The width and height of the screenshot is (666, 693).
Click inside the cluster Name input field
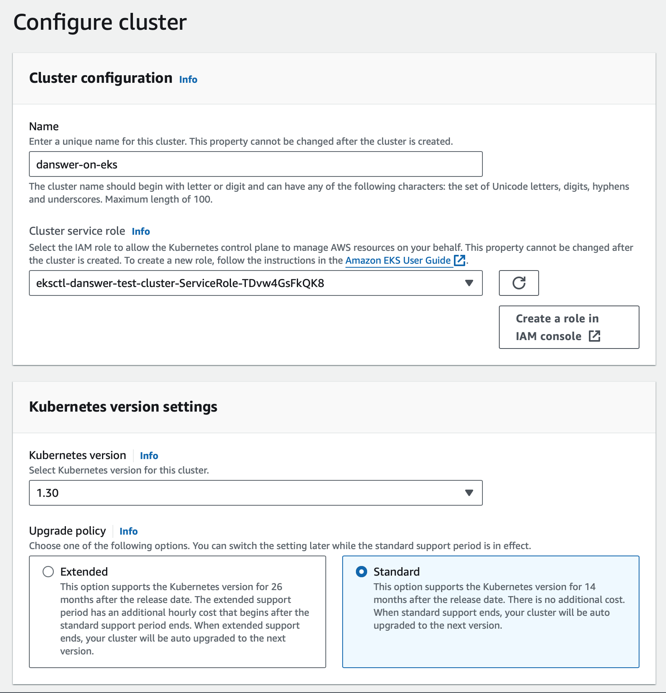point(255,164)
